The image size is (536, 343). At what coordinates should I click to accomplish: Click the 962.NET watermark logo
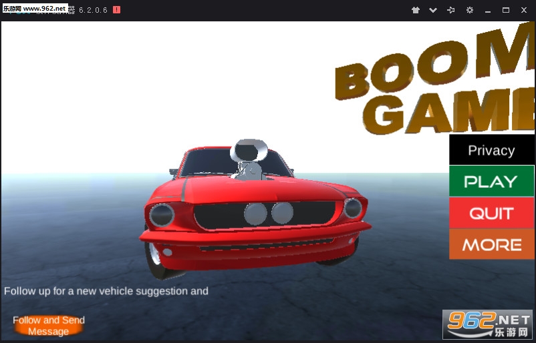[x=488, y=324]
